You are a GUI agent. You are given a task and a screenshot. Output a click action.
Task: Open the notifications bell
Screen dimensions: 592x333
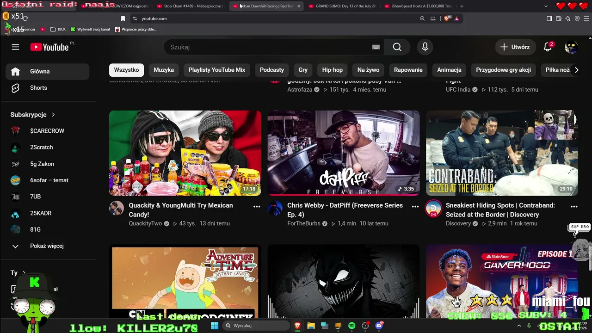[548, 47]
